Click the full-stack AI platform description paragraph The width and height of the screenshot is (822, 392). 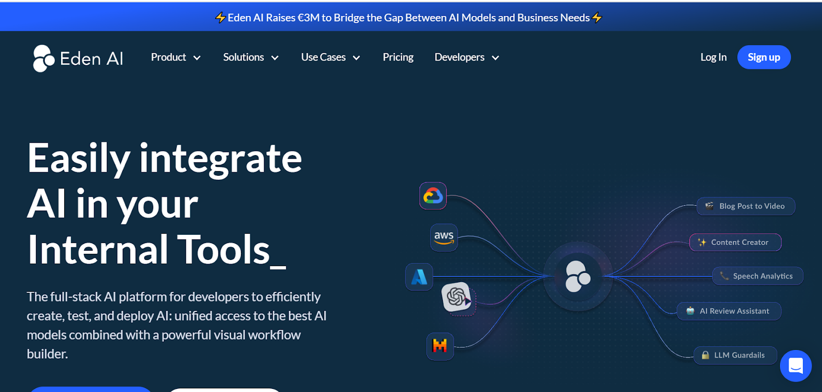(177, 325)
